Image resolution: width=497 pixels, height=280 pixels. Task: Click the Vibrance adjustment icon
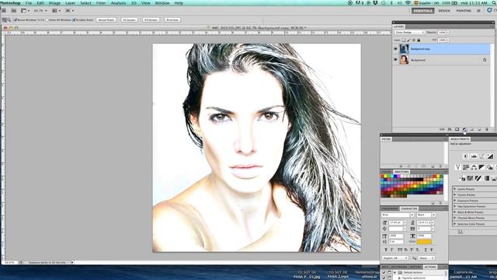[457, 167]
